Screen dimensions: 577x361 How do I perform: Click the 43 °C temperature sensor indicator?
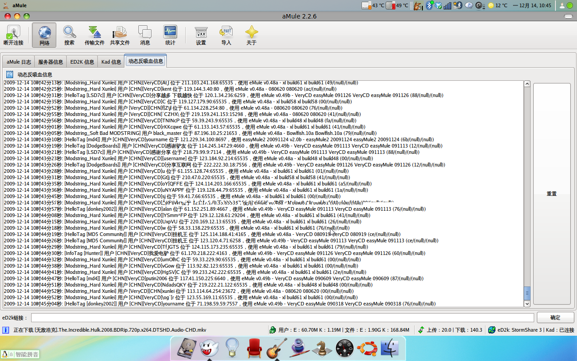[373, 5]
